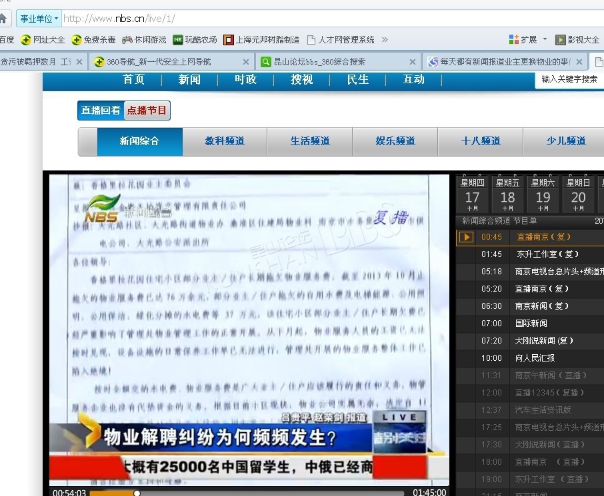604x496 pixels.
Task: Select the 17:30 大刚说新闻(直播) entry
Action: [530, 445]
